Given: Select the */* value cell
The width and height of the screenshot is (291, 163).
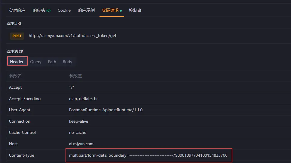Looking at the screenshot, I should [72, 87].
